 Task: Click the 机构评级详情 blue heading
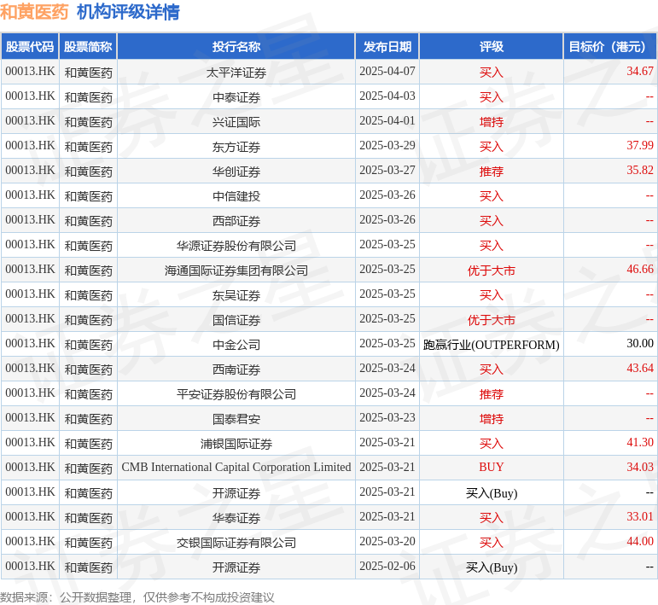click(128, 12)
